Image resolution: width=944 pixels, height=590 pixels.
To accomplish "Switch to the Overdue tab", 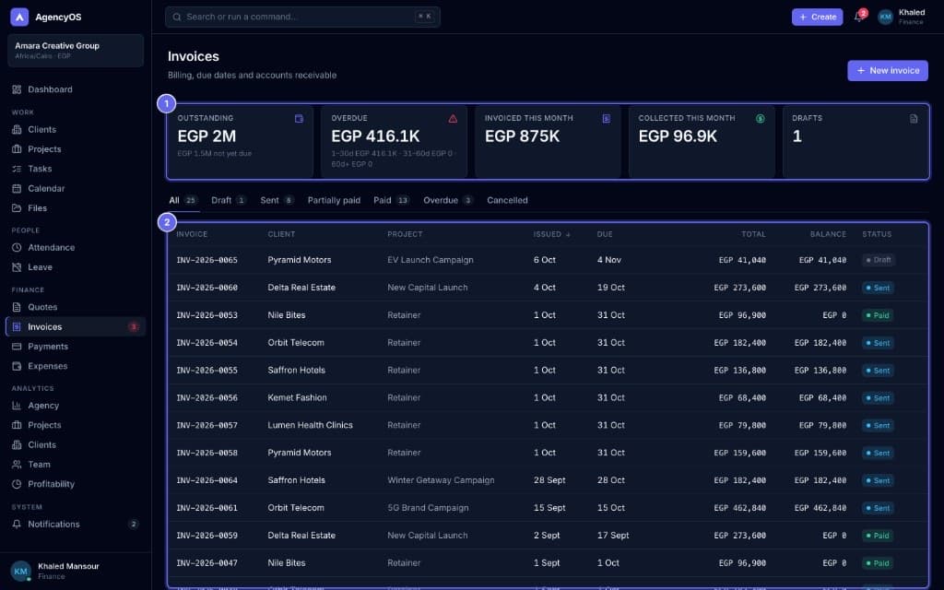I will click(448, 200).
